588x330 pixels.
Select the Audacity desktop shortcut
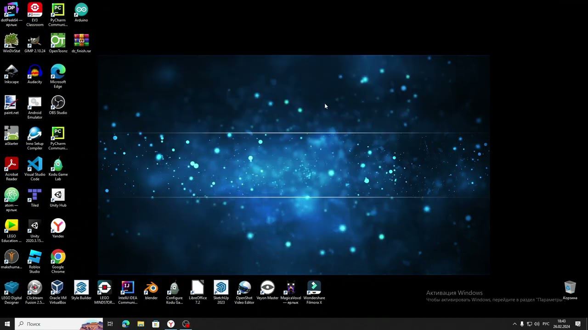tap(35, 74)
